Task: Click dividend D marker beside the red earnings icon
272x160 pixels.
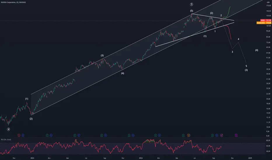Action: click(x=23, y=135)
